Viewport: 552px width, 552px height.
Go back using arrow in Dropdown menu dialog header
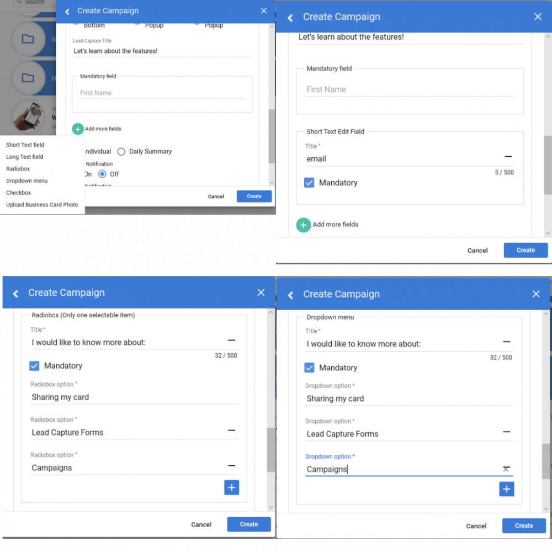click(290, 295)
